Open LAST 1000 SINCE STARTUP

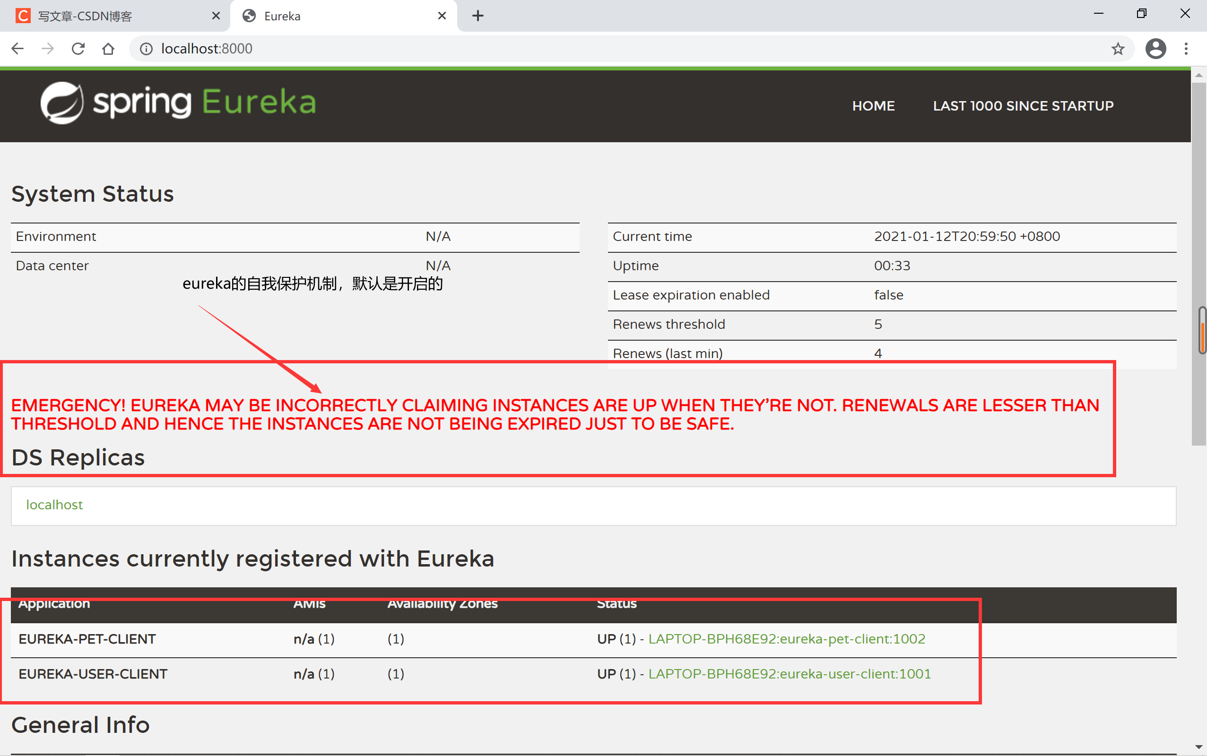pos(1023,105)
